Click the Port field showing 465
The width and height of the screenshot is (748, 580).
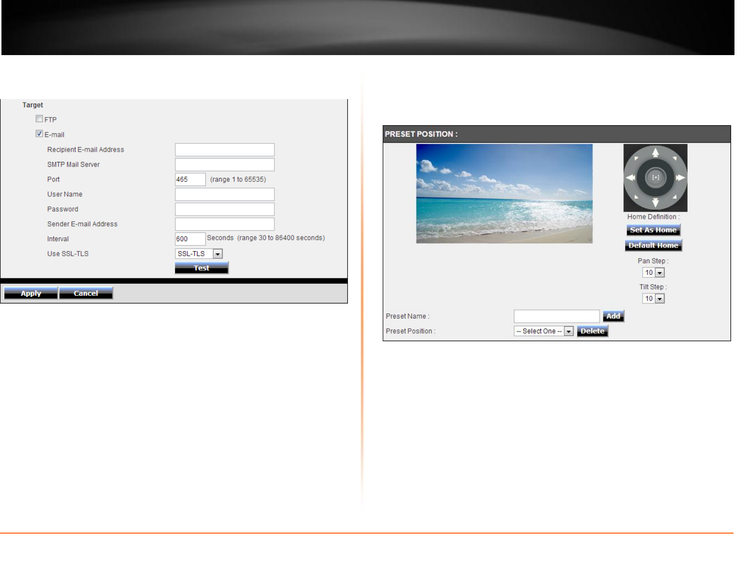click(x=190, y=179)
